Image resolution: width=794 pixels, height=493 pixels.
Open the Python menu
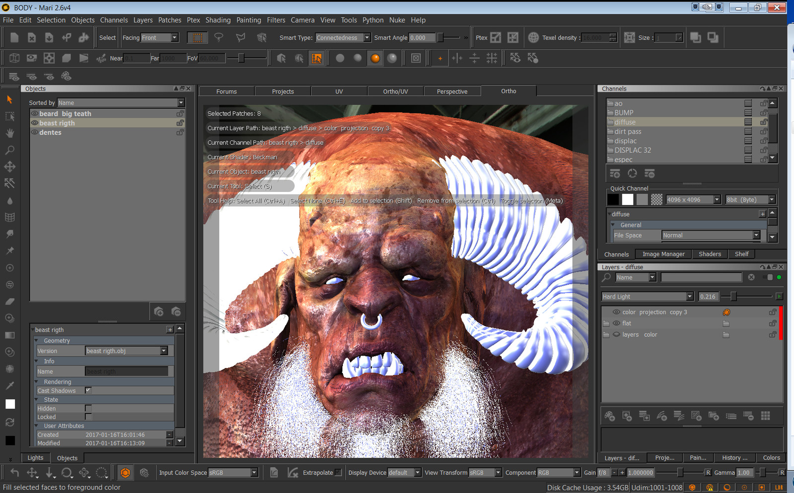(x=373, y=20)
